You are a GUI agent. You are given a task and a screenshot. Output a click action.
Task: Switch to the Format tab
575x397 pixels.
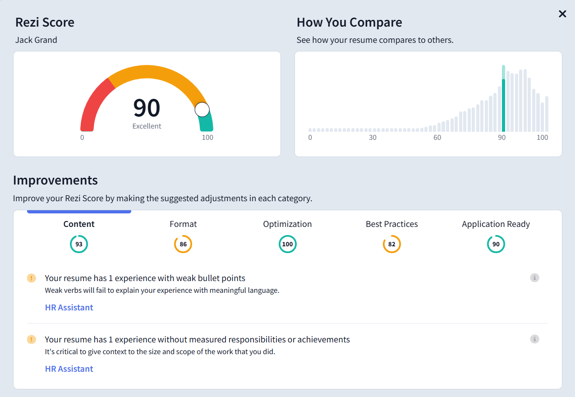tap(183, 224)
